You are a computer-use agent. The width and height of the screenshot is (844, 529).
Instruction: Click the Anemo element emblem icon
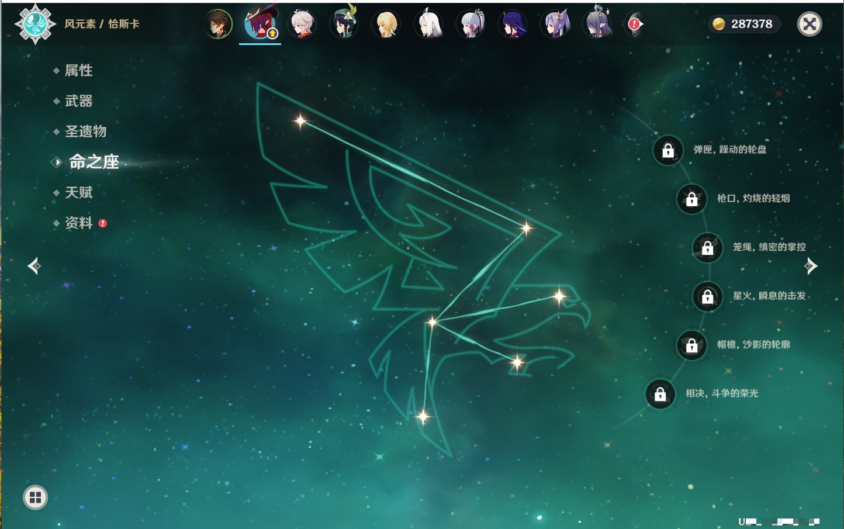(x=35, y=24)
